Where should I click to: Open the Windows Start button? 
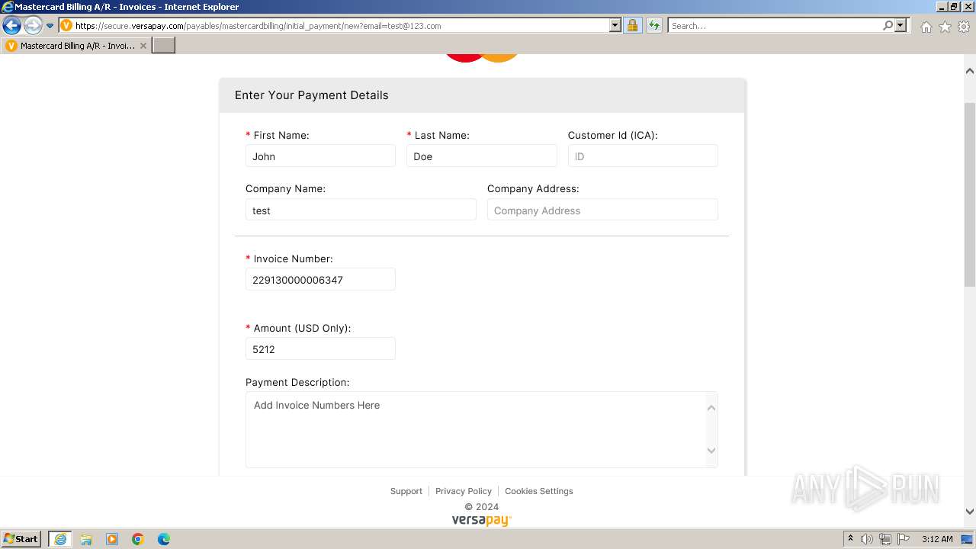pyautogui.click(x=21, y=539)
